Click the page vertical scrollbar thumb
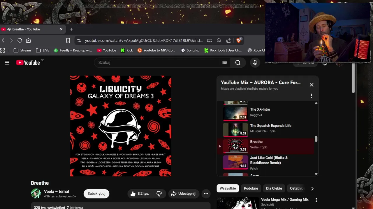 (353, 78)
